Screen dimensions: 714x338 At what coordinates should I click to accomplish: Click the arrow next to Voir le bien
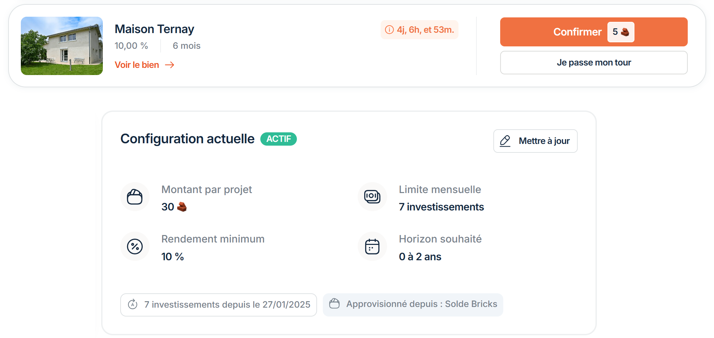click(170, 65)
